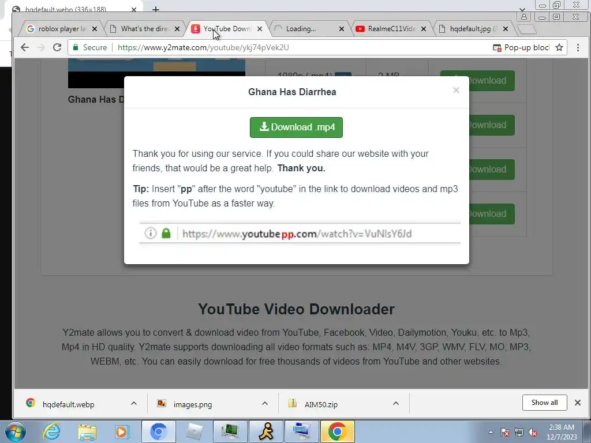Expand options for AIM50.zip download
Screen dimensions: 591x443
pyautogui.click(x=396, y=403)
